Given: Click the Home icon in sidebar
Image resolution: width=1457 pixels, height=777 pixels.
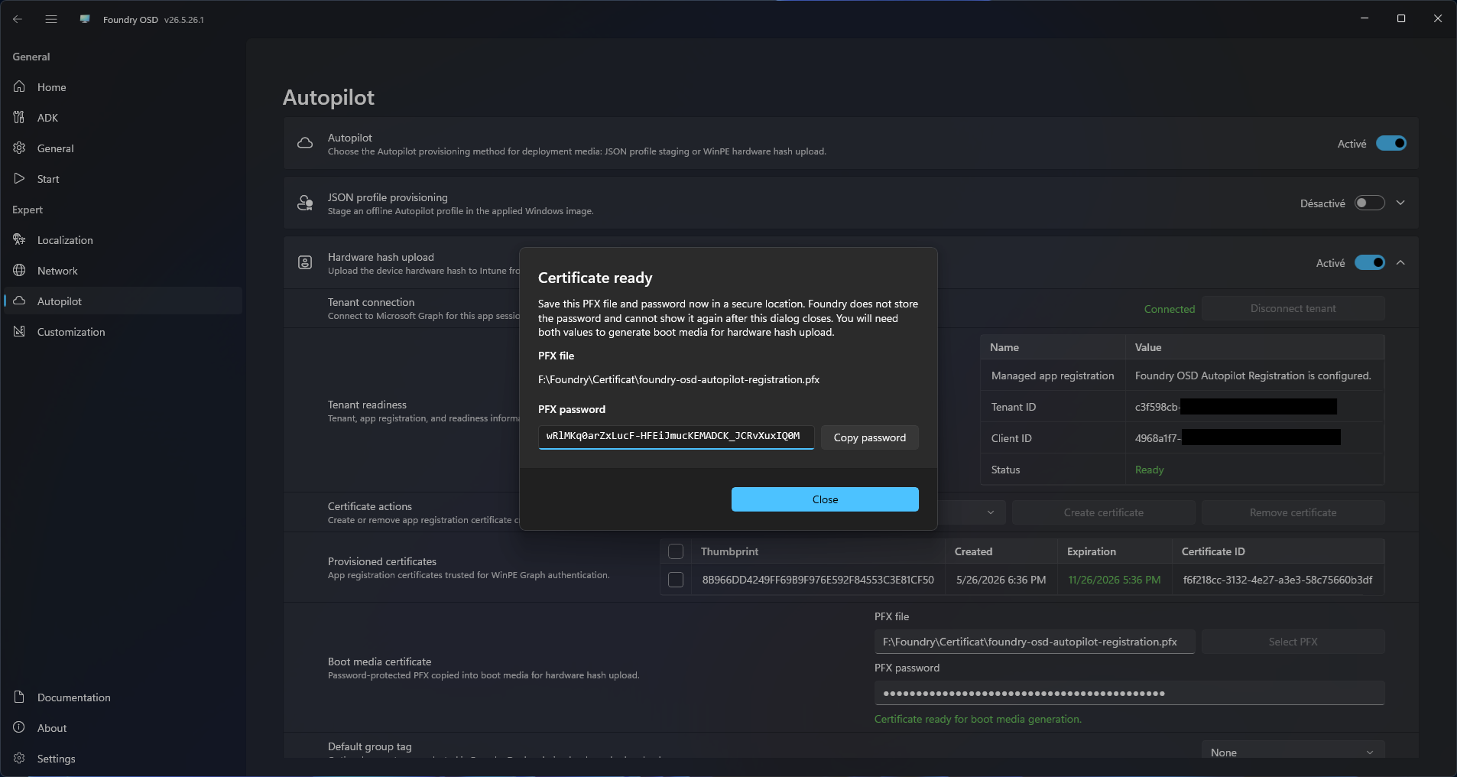Looking at the screenshot, I should (20, 87).
